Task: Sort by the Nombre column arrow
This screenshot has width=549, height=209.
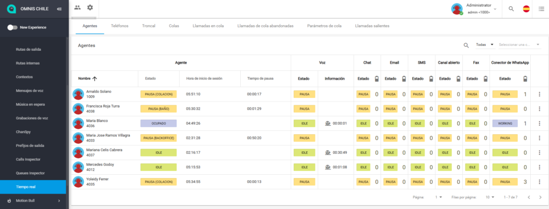Action: pos(94,79)
